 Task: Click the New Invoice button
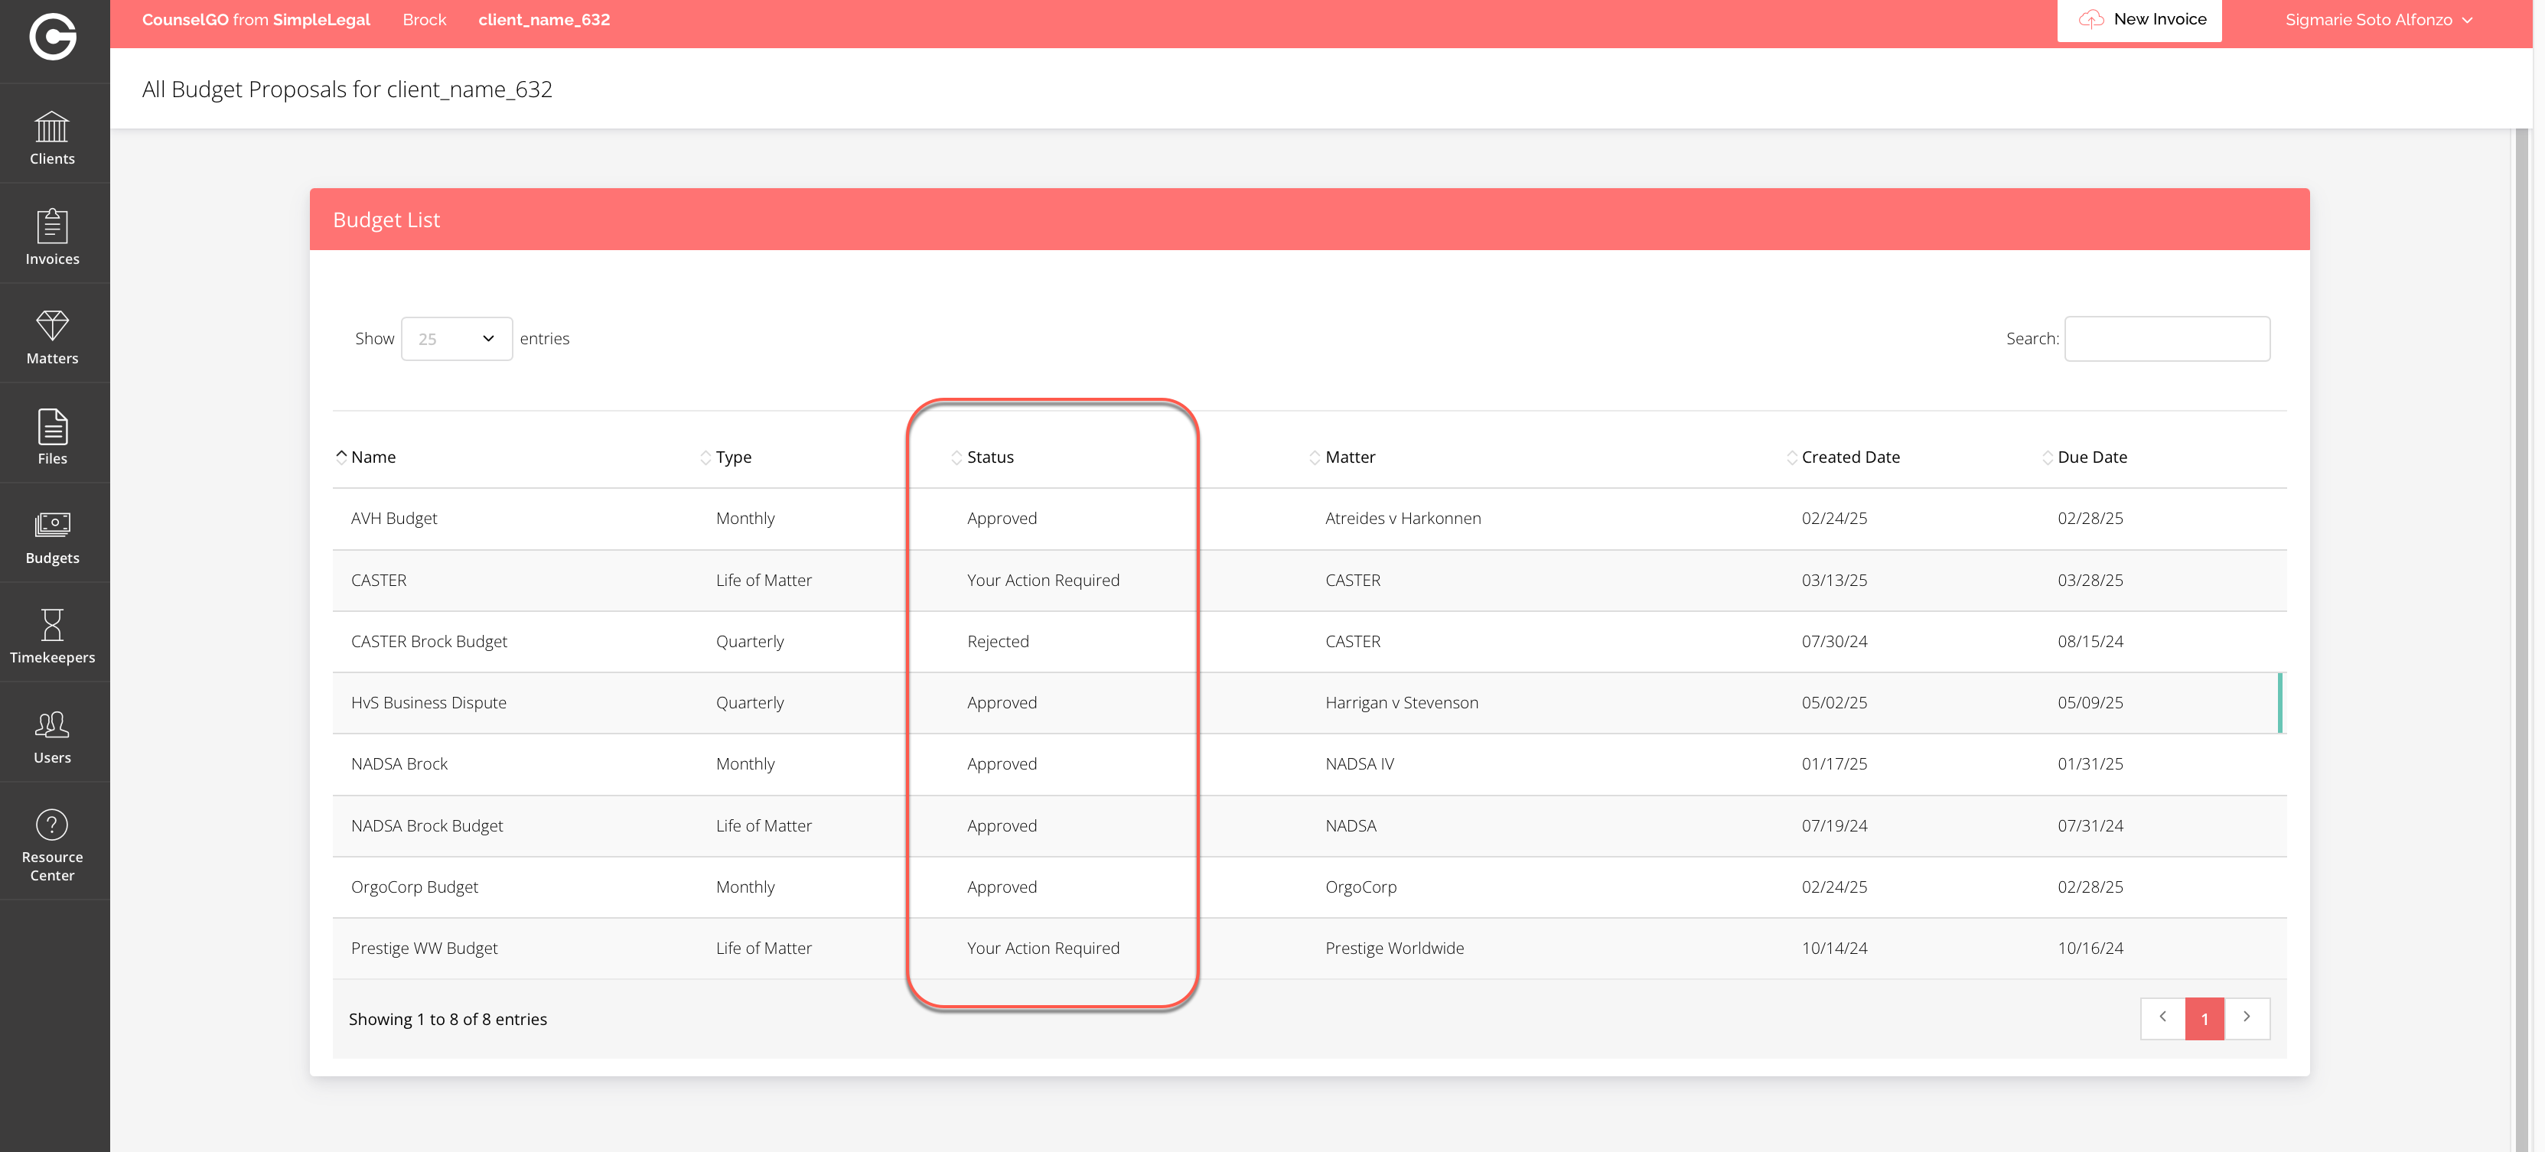coord(2140,20)
